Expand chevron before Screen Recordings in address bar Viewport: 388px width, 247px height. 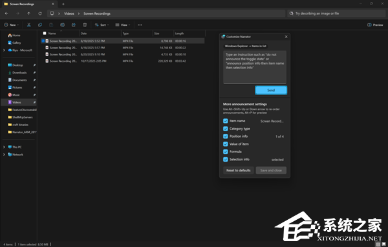(79, 14)
